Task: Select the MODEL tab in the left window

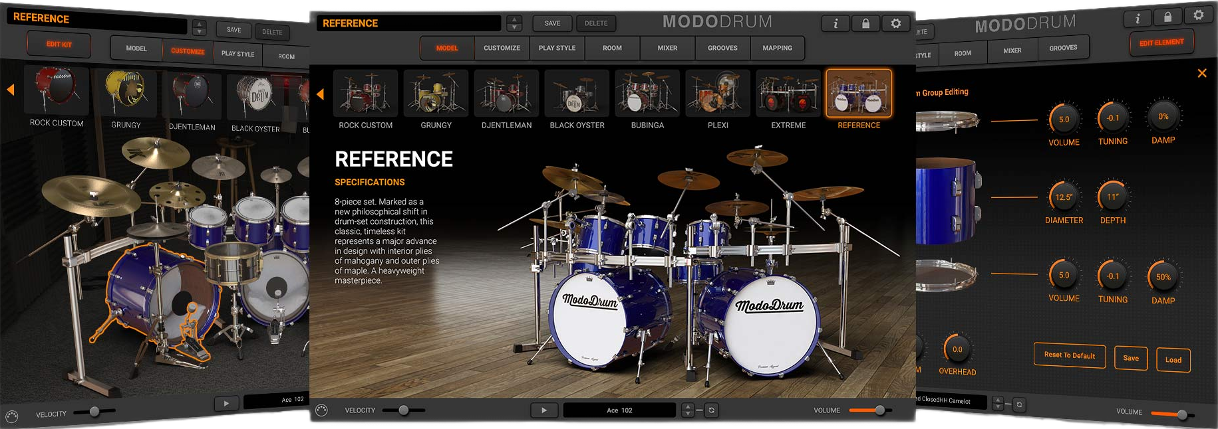Action: [x=136, y=48]
